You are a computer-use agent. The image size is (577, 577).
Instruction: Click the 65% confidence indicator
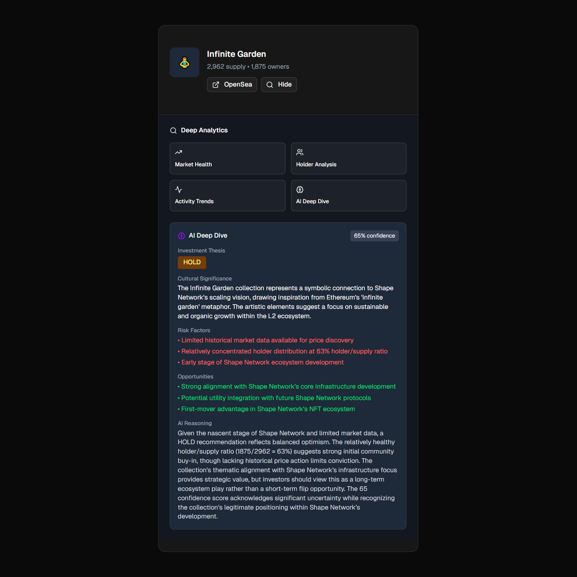pyautogui.click(x=374, y=235)
